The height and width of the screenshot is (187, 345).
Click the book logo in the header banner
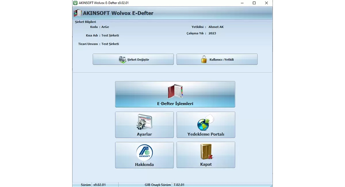78,13
